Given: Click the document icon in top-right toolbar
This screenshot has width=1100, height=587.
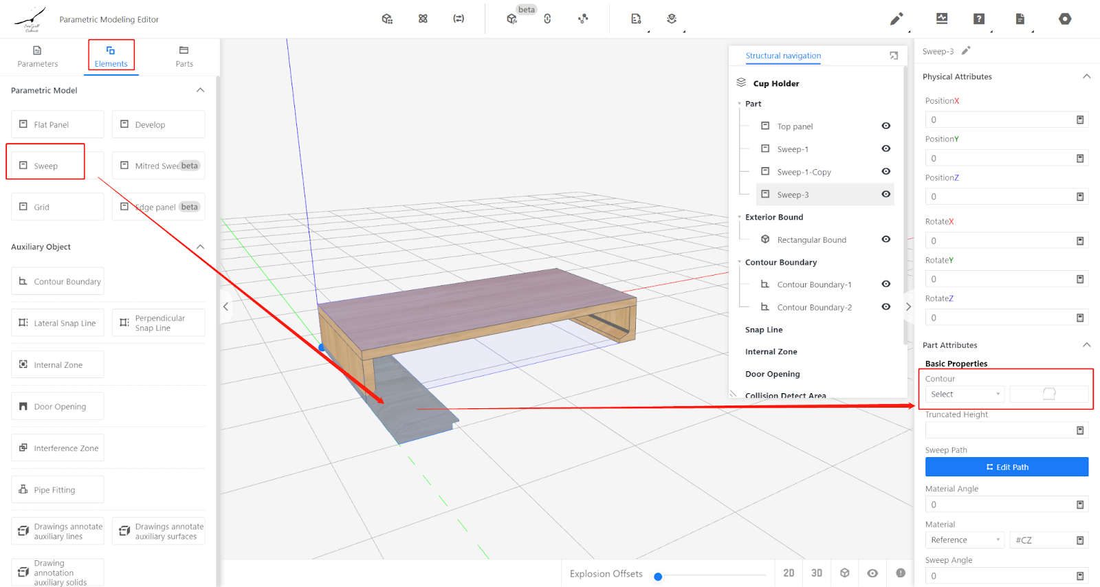Looking at the screenshot, I should pyautogui.click(x=1020, y=19).
